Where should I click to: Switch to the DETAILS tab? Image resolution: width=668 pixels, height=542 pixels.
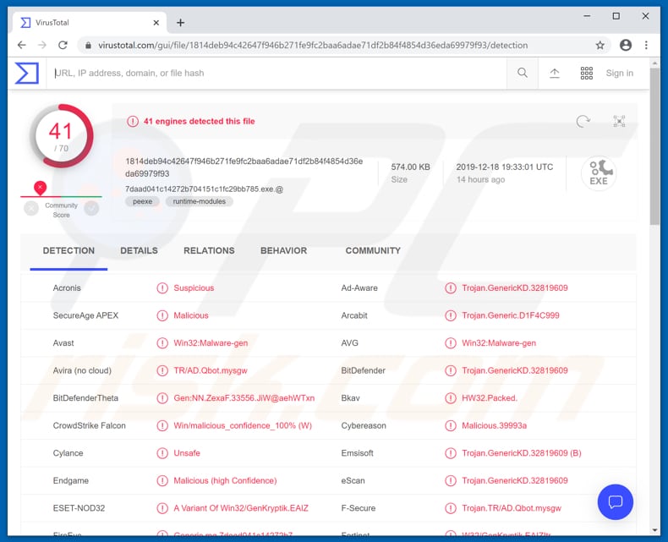point(139,250)
